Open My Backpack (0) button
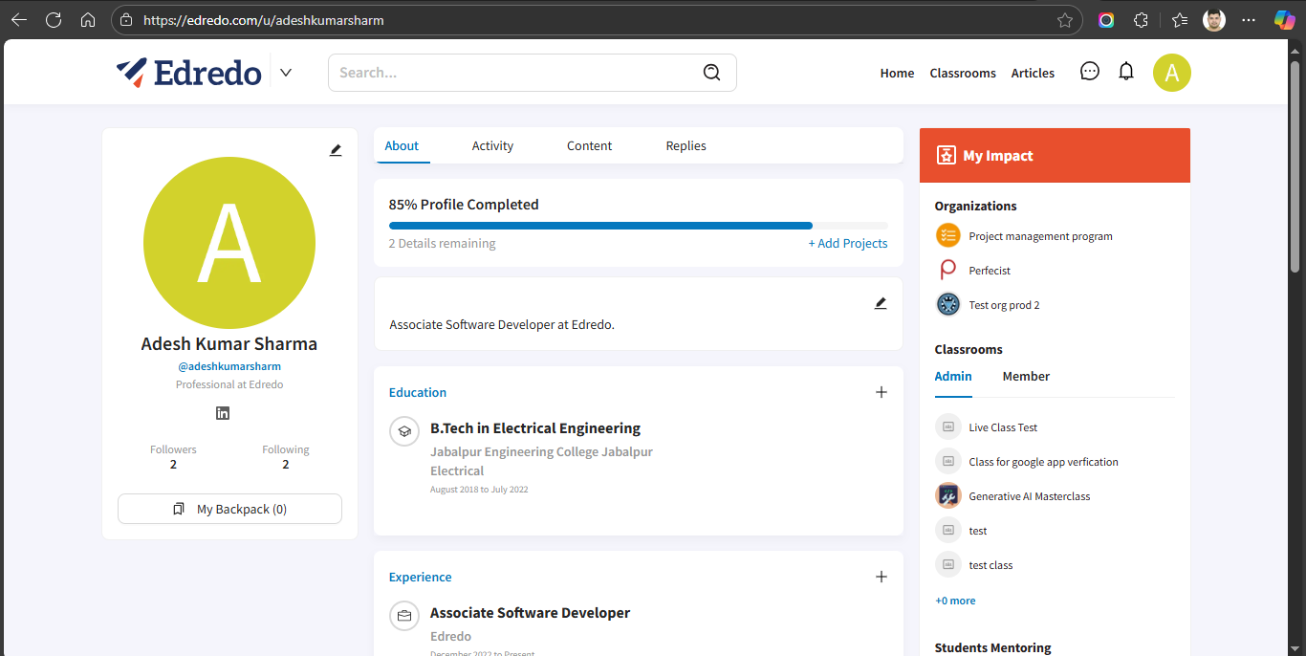Screen dimensions: 1306x656 229,509
